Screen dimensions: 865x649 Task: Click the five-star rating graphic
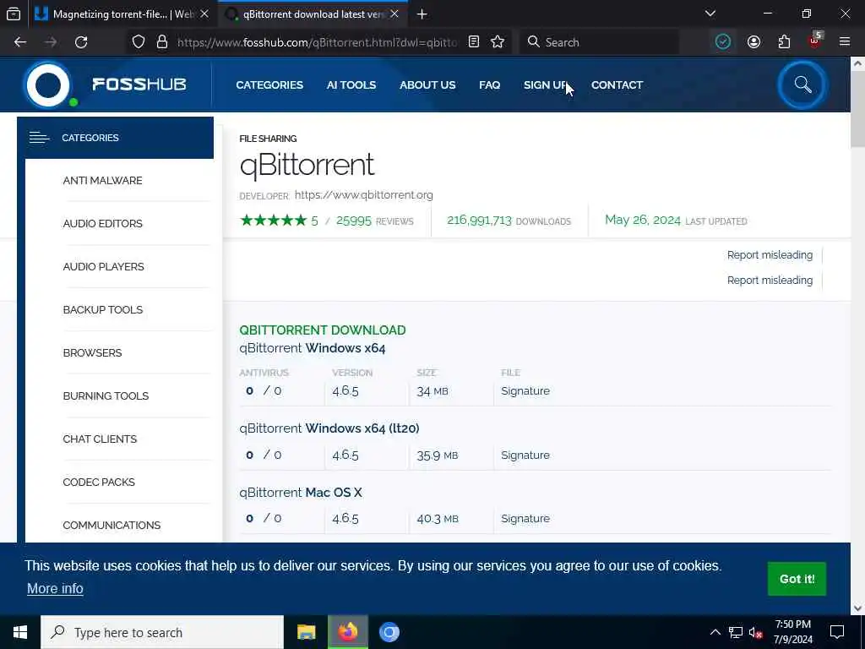(x=274, y=221)
